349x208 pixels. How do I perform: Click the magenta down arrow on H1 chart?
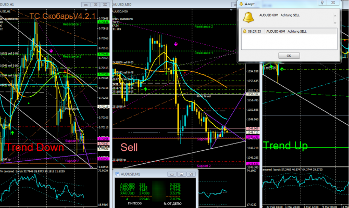[x=51, y=51]
